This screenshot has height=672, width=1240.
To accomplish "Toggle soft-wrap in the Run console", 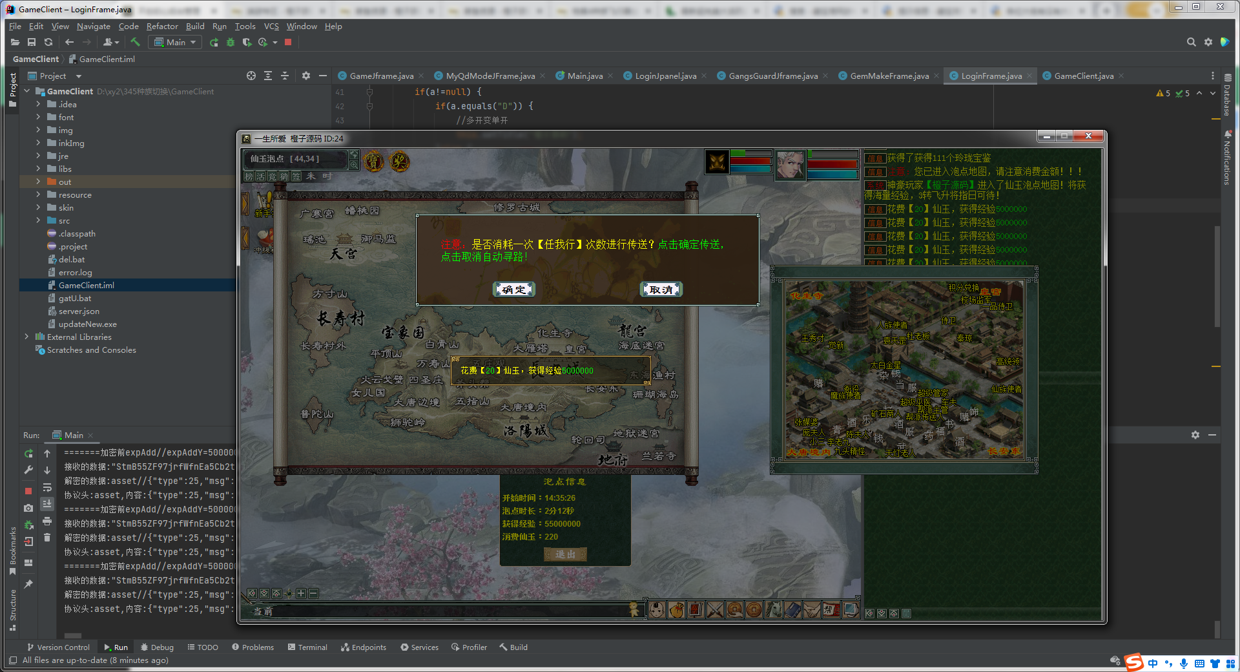I will click(x=47, y=487).
